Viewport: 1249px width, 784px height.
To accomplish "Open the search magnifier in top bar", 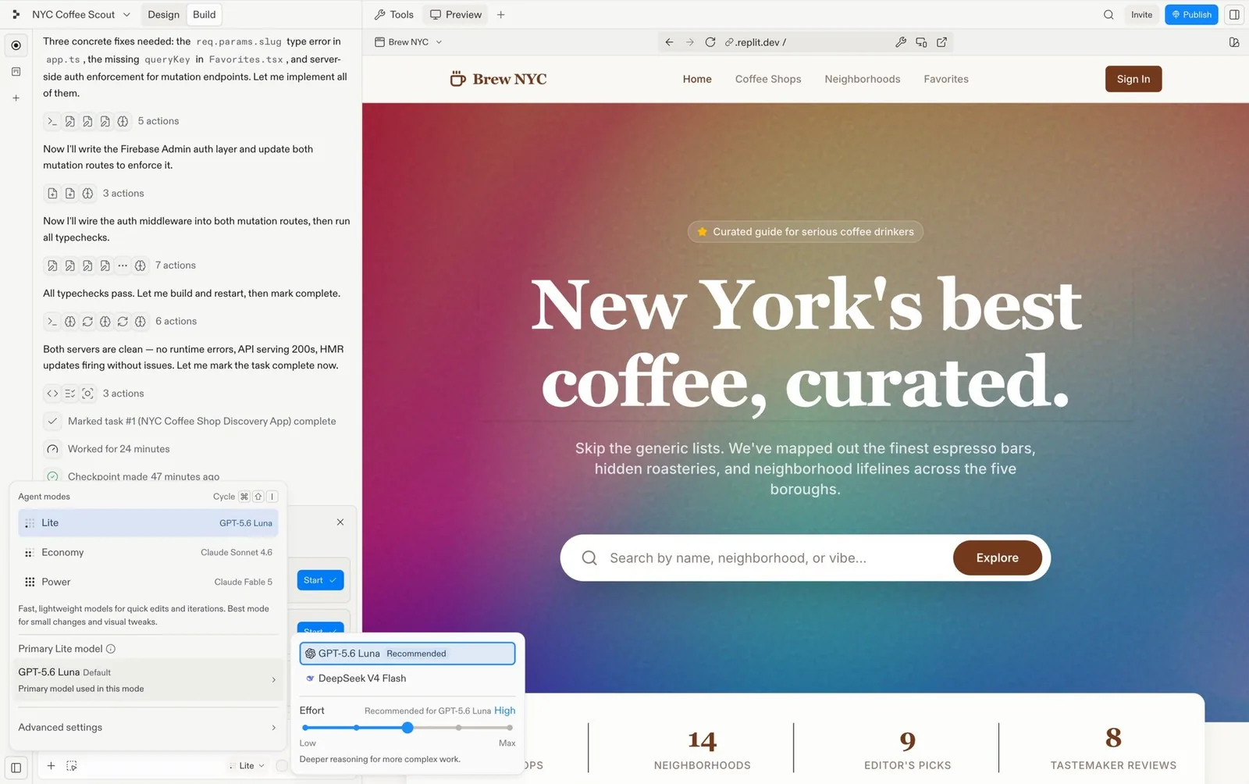I will (x=1108, y=14).
